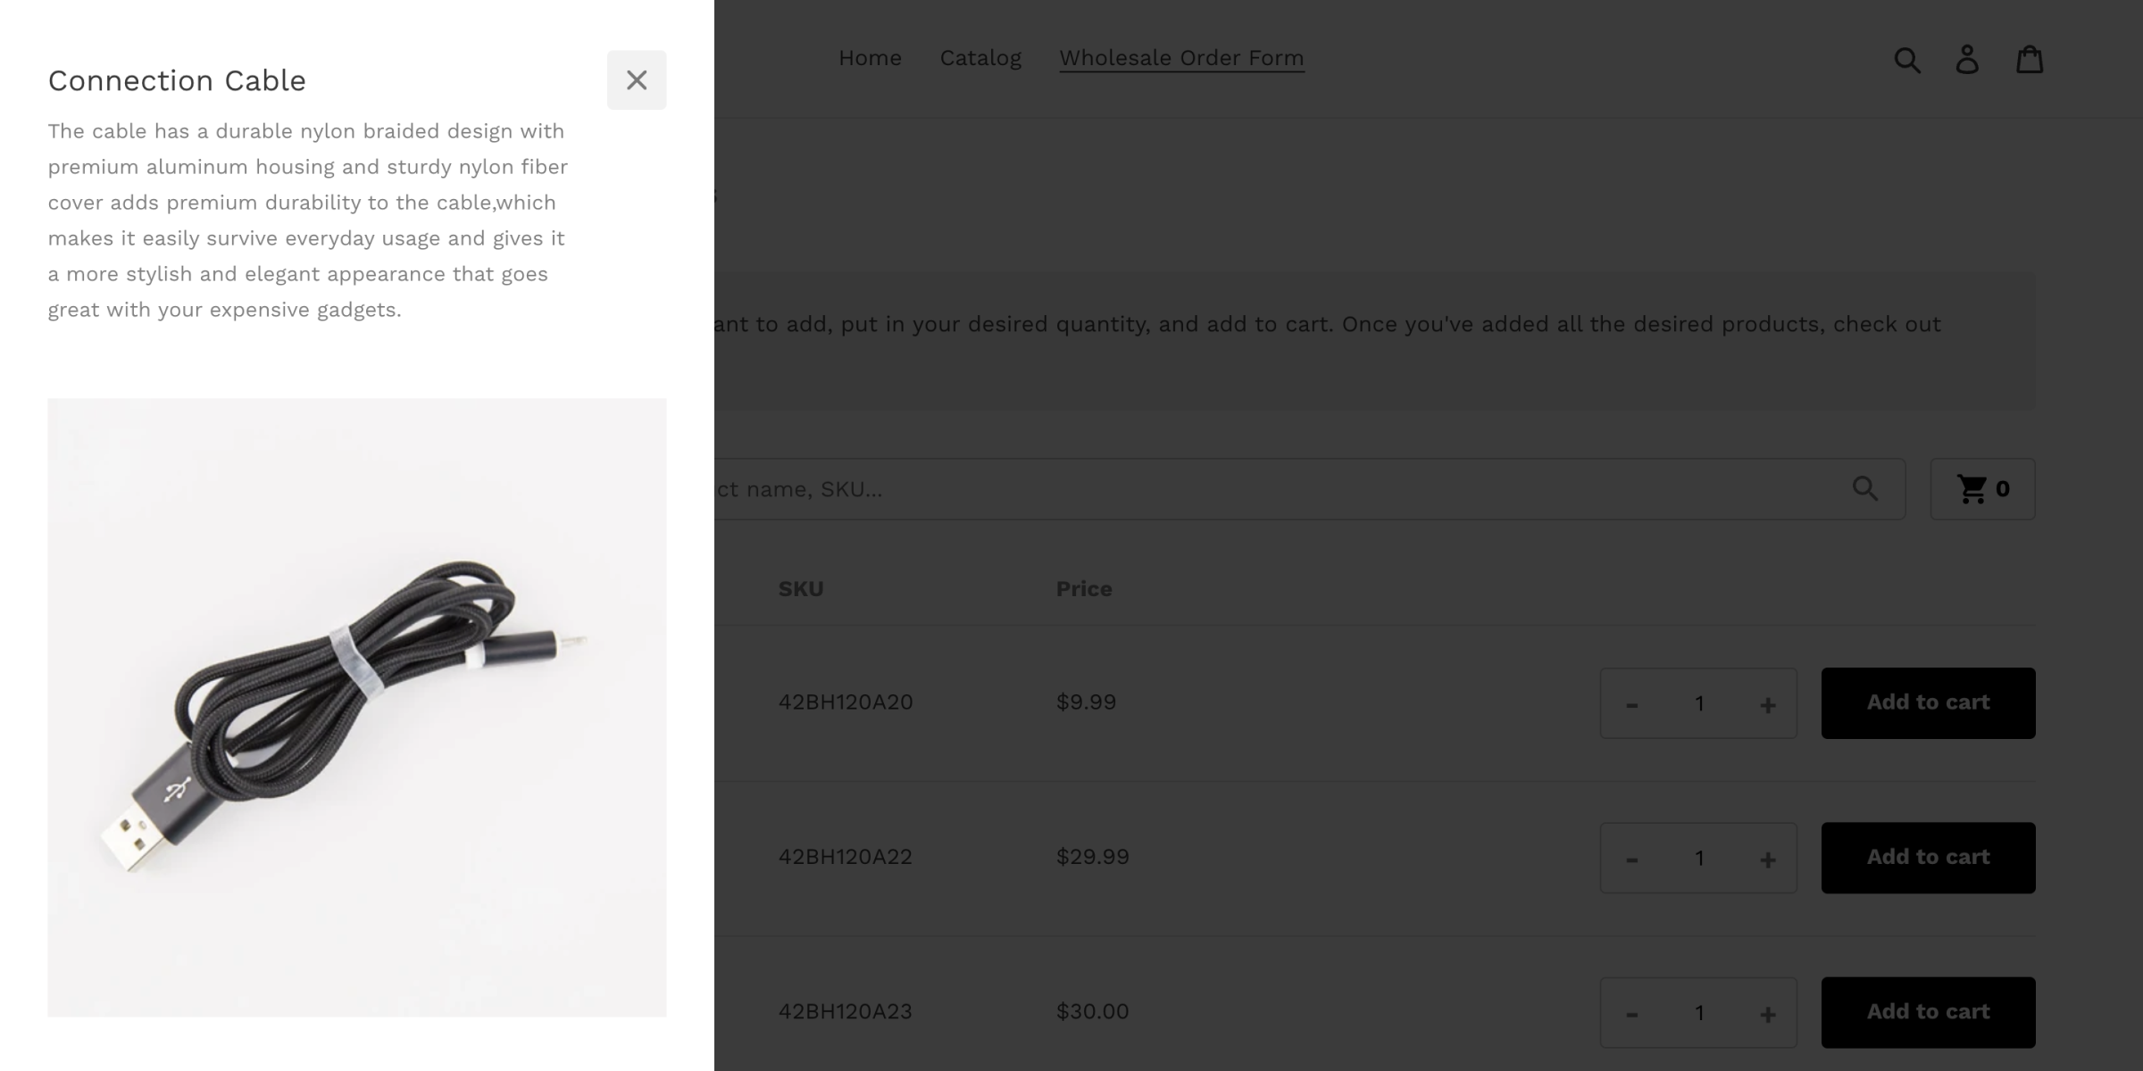The width and height of the screenshot is (2143, 1071).
Task: Click the cable description paragraph
Action: [x=308, y=220]
